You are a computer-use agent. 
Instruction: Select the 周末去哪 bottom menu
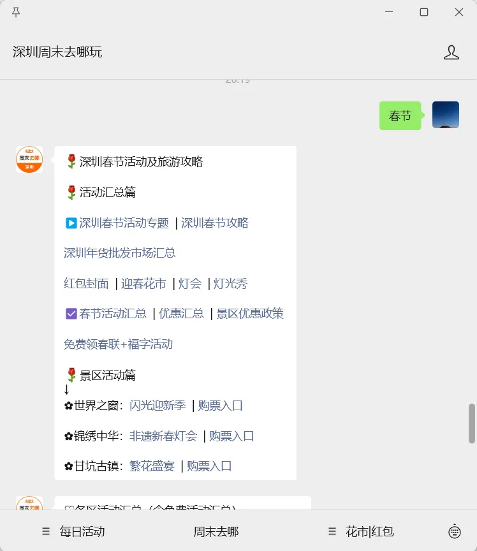[216, 531]
